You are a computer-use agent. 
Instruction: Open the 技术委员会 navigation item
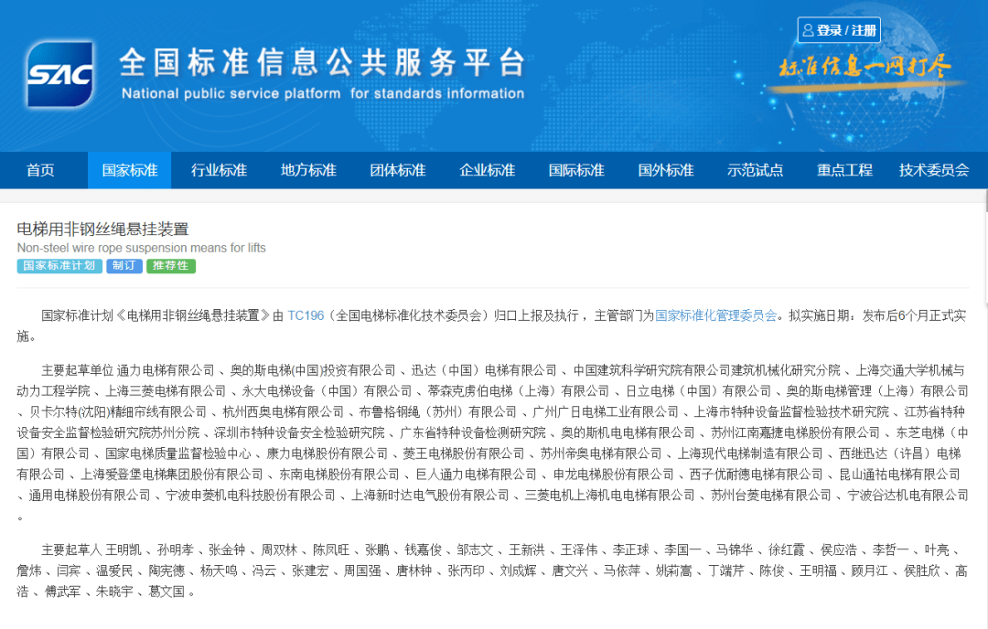pos(934,170)
